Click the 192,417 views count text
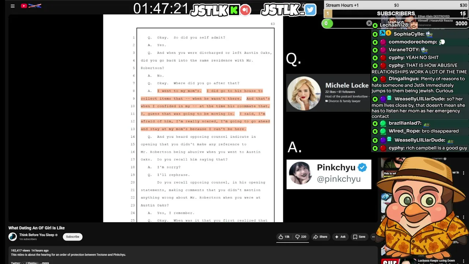 [x=21, y=250]
